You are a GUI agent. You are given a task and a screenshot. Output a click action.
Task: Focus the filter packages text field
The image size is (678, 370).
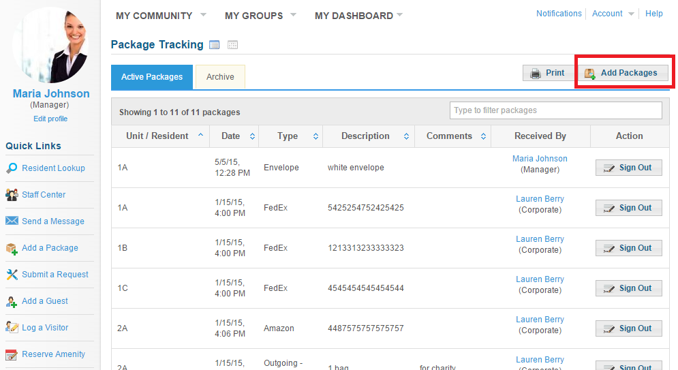click(x=555, y=110)
